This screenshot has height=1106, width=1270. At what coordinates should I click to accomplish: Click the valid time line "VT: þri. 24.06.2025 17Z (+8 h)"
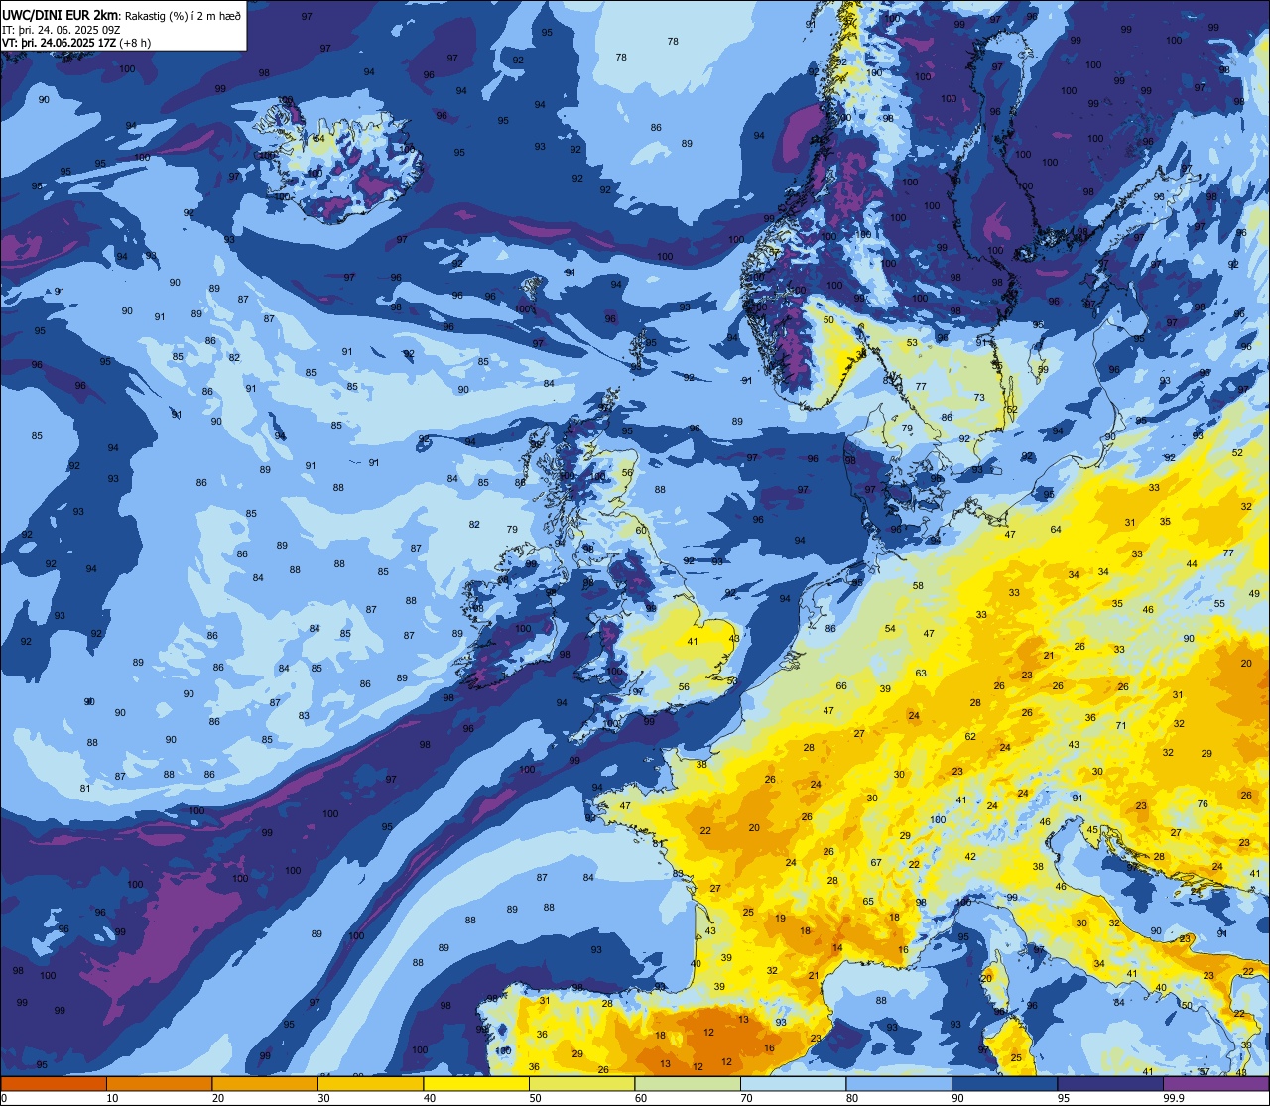coord(76,42)
